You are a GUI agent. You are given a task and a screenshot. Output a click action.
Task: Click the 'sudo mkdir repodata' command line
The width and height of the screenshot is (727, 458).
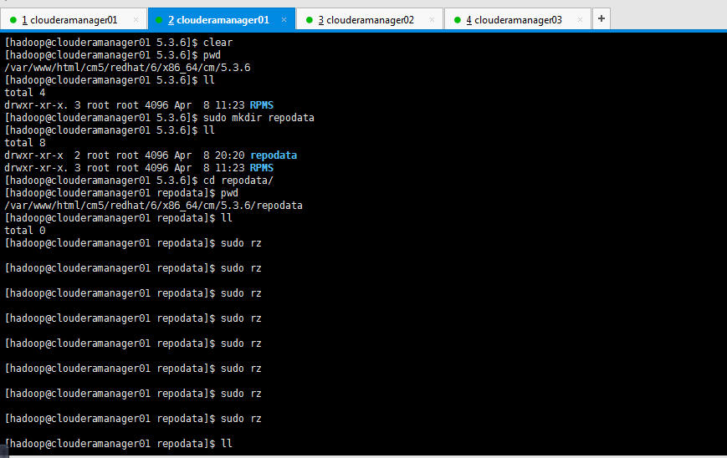(160, 118)
